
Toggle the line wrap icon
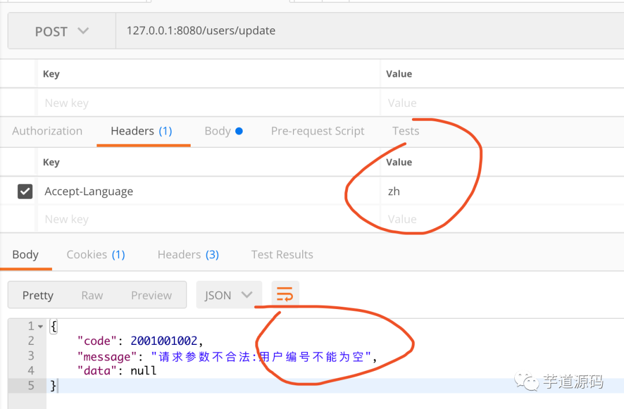tap(285, 295)
